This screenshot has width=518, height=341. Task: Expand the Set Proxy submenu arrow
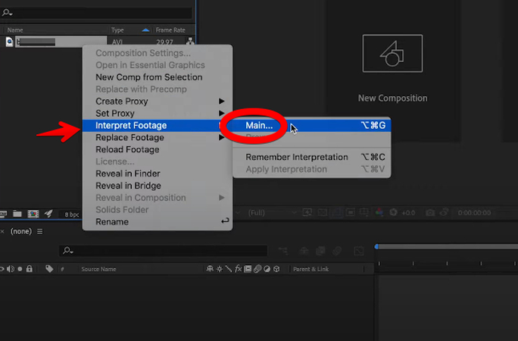tap(221, 113)
